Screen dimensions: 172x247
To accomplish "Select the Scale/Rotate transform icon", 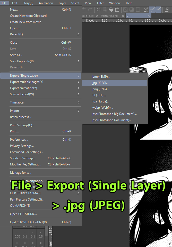I will coord(117,10).
